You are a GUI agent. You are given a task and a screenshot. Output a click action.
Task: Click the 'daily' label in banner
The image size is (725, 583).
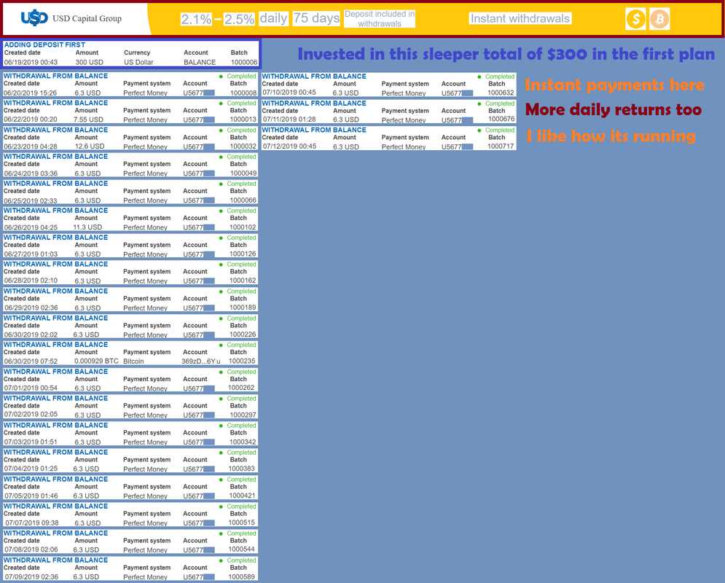pyautogui.click(x=273, y=18)
